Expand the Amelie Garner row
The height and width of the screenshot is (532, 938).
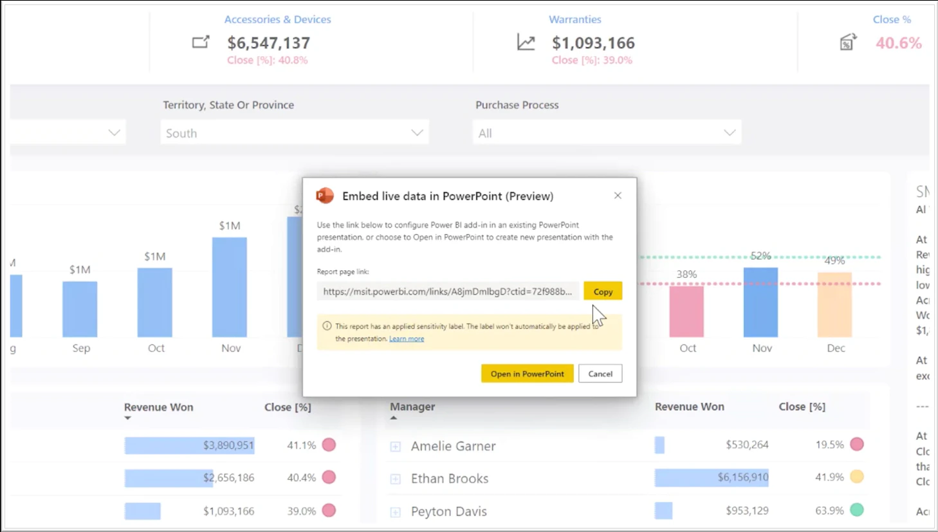click(x=396, y=446)
